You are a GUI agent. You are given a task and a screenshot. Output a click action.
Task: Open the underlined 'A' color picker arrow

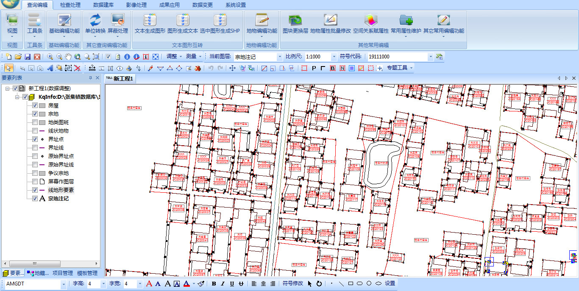(194, 283)
